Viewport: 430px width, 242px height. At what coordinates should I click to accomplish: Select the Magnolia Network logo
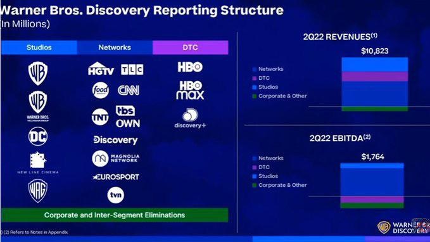click(x=116, y=158)
